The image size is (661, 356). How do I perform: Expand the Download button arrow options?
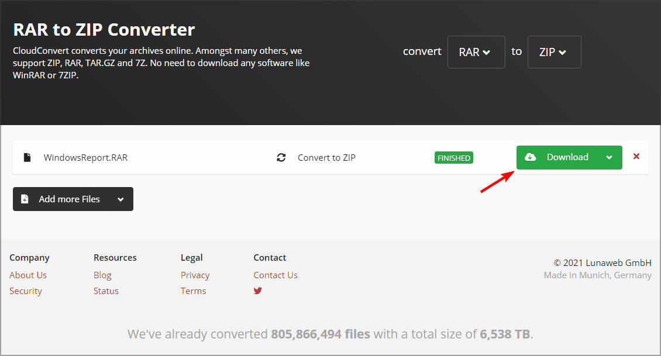[609, 158]
